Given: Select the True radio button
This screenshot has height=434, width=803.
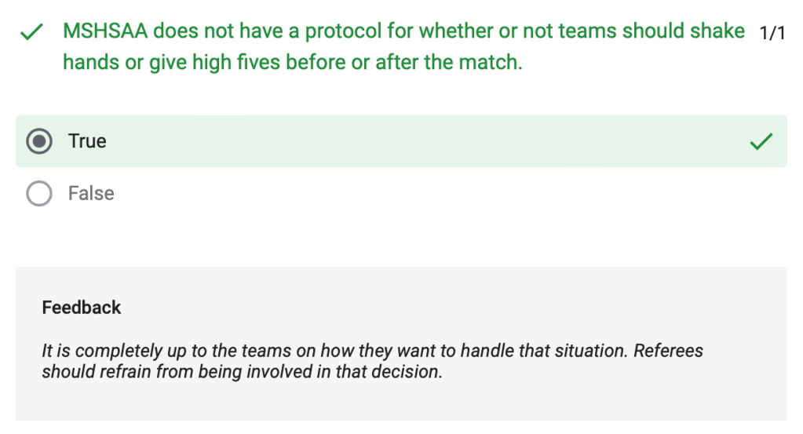Looking at the screenshot, I should [39, 141].
